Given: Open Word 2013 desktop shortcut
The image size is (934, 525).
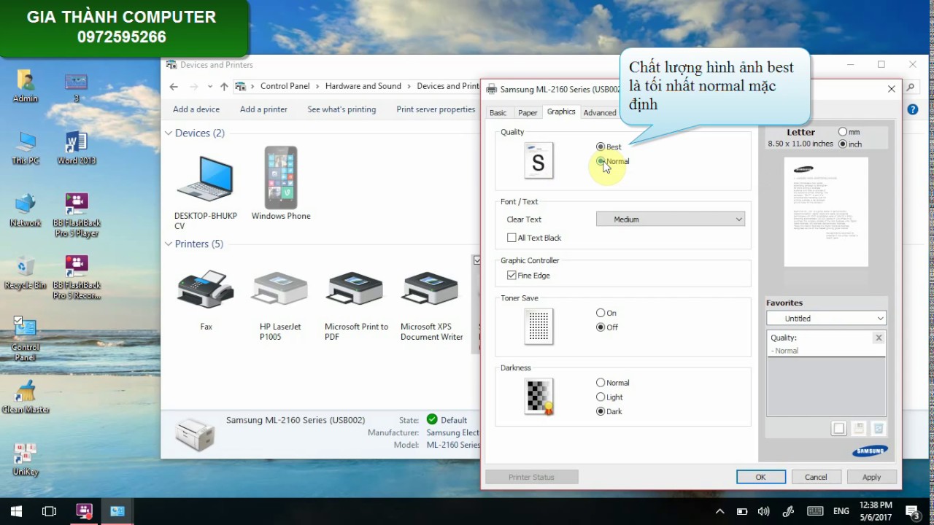Looking at the screenshot, I should [76, 148].
